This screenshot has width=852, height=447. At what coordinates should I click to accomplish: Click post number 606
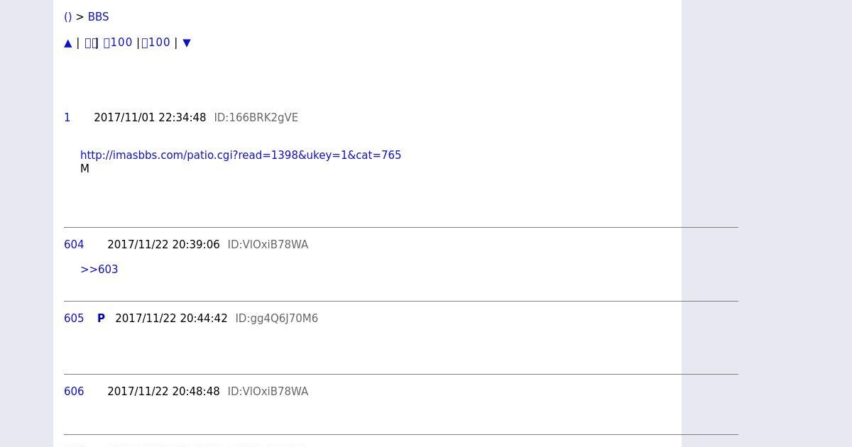(74, 392)
